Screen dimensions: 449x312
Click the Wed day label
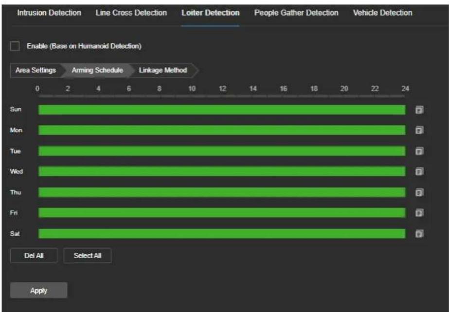[x=17, y=172]
